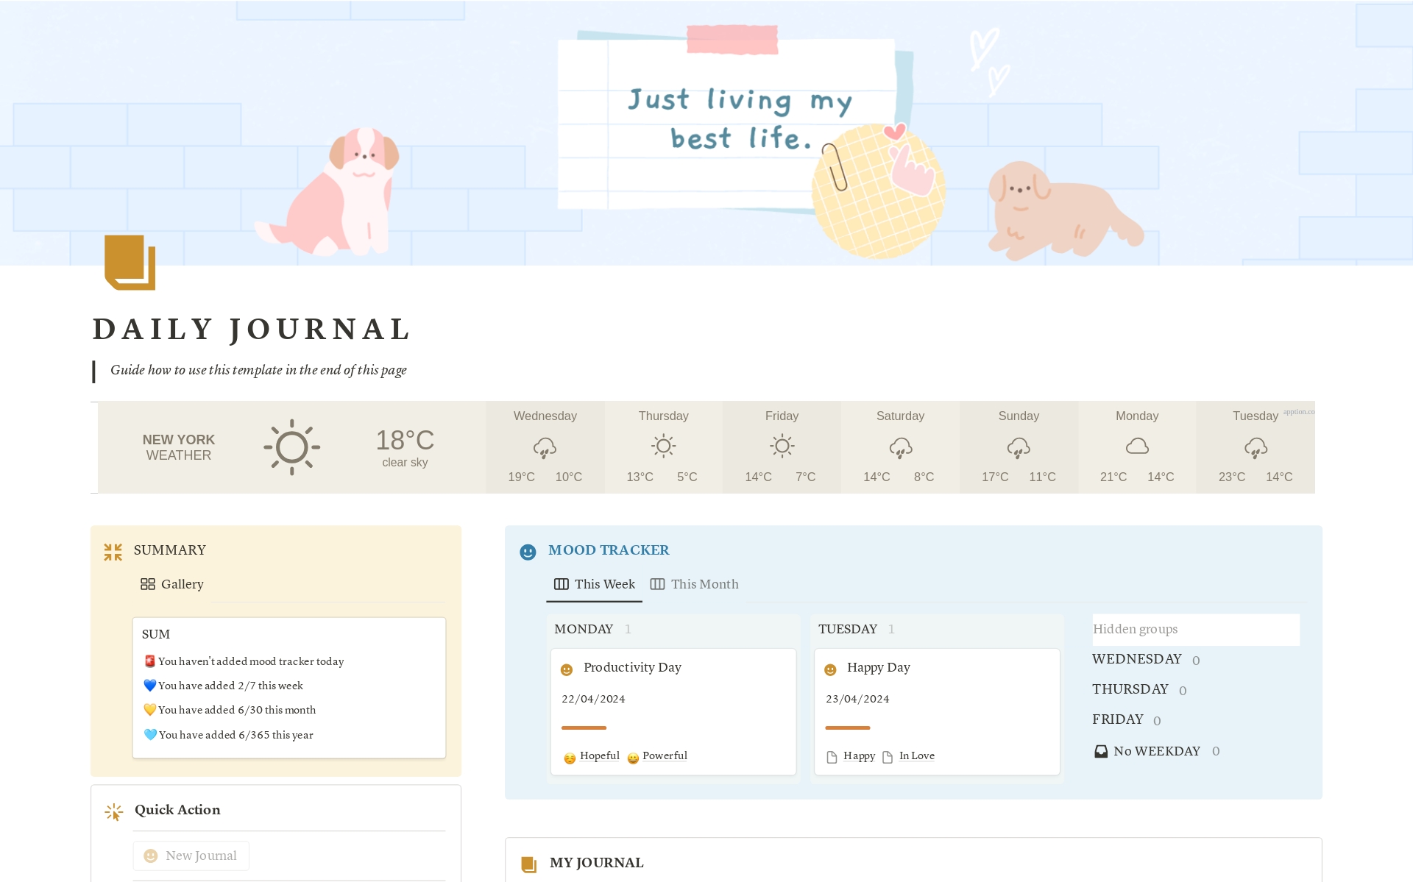
Task: Expand the hidden FRIDAY group
Action: [1117, 719]
